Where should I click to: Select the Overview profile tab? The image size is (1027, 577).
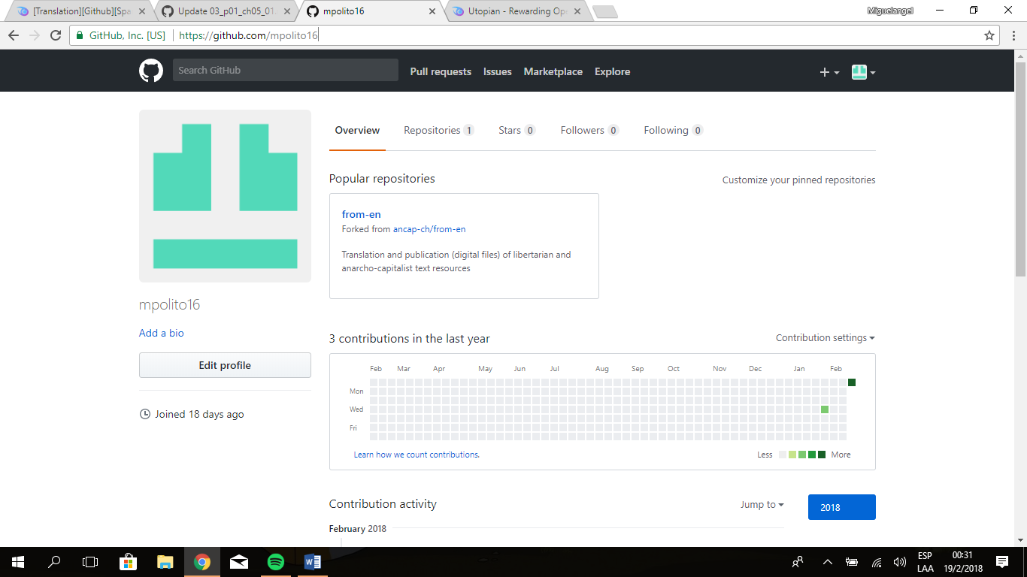(x=357, y=130)
